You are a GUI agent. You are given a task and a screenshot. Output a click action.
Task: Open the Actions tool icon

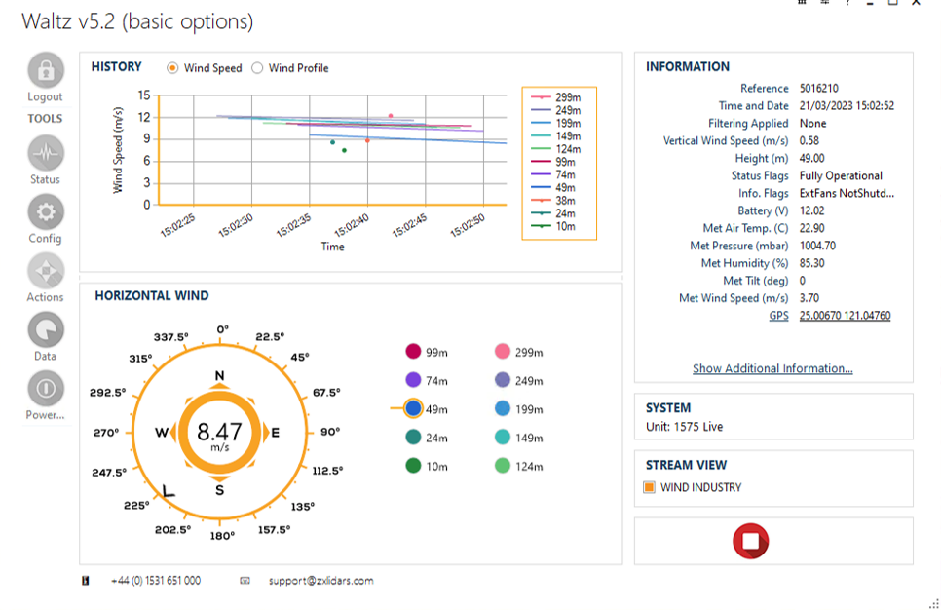click(45, 271)
